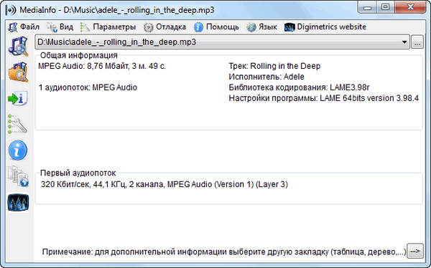Click the "Трек: Rolling in the Deep" line
Screen dimensions: 431x268
[x=274, y=66]
